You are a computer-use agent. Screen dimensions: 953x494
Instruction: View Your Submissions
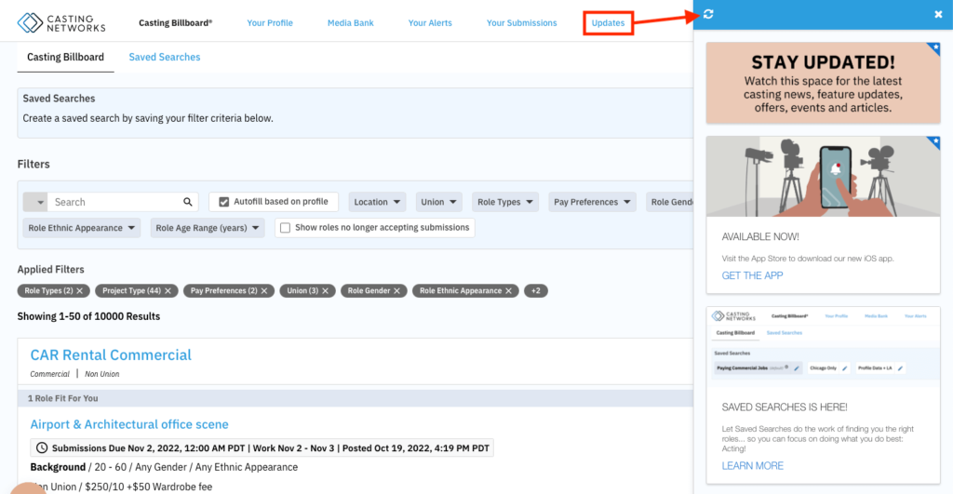tap(521, 23)
